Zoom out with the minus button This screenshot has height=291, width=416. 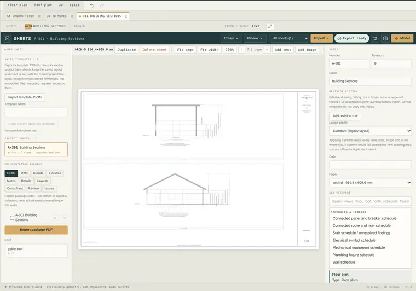tap(241, 50)
